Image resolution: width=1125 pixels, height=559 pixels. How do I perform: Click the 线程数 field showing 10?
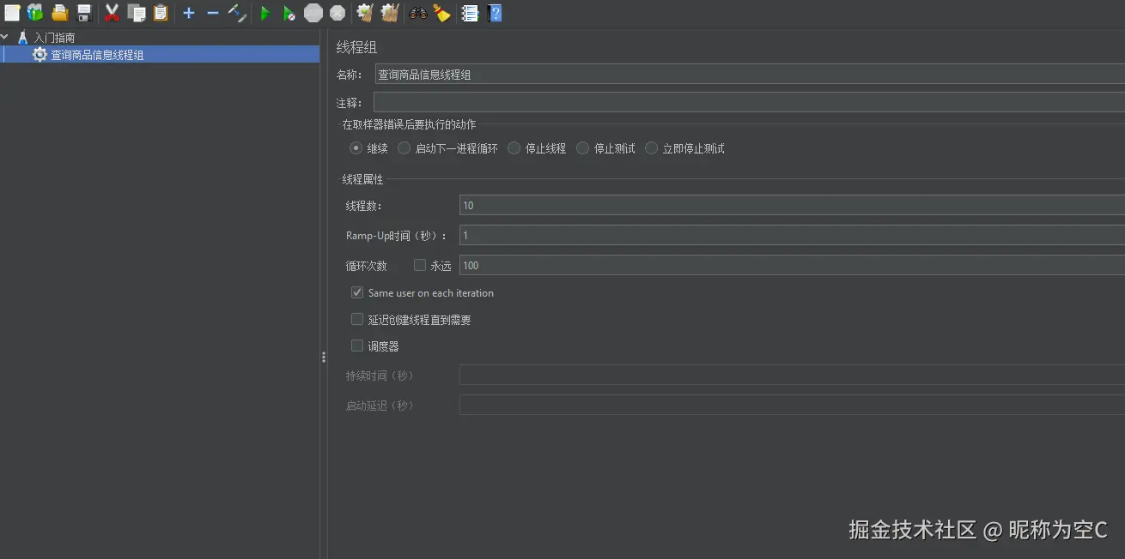pos(792,205)
